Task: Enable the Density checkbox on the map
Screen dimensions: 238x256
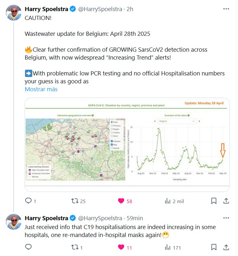Action: point(112,148)
